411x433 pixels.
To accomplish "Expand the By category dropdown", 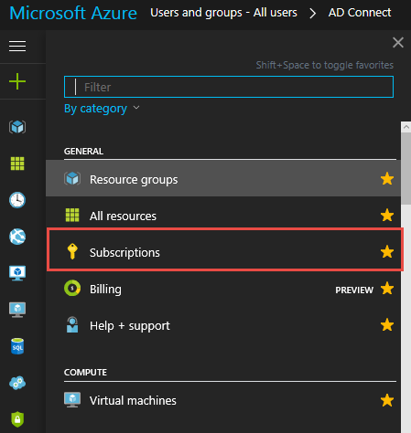I will coord(102,109).
